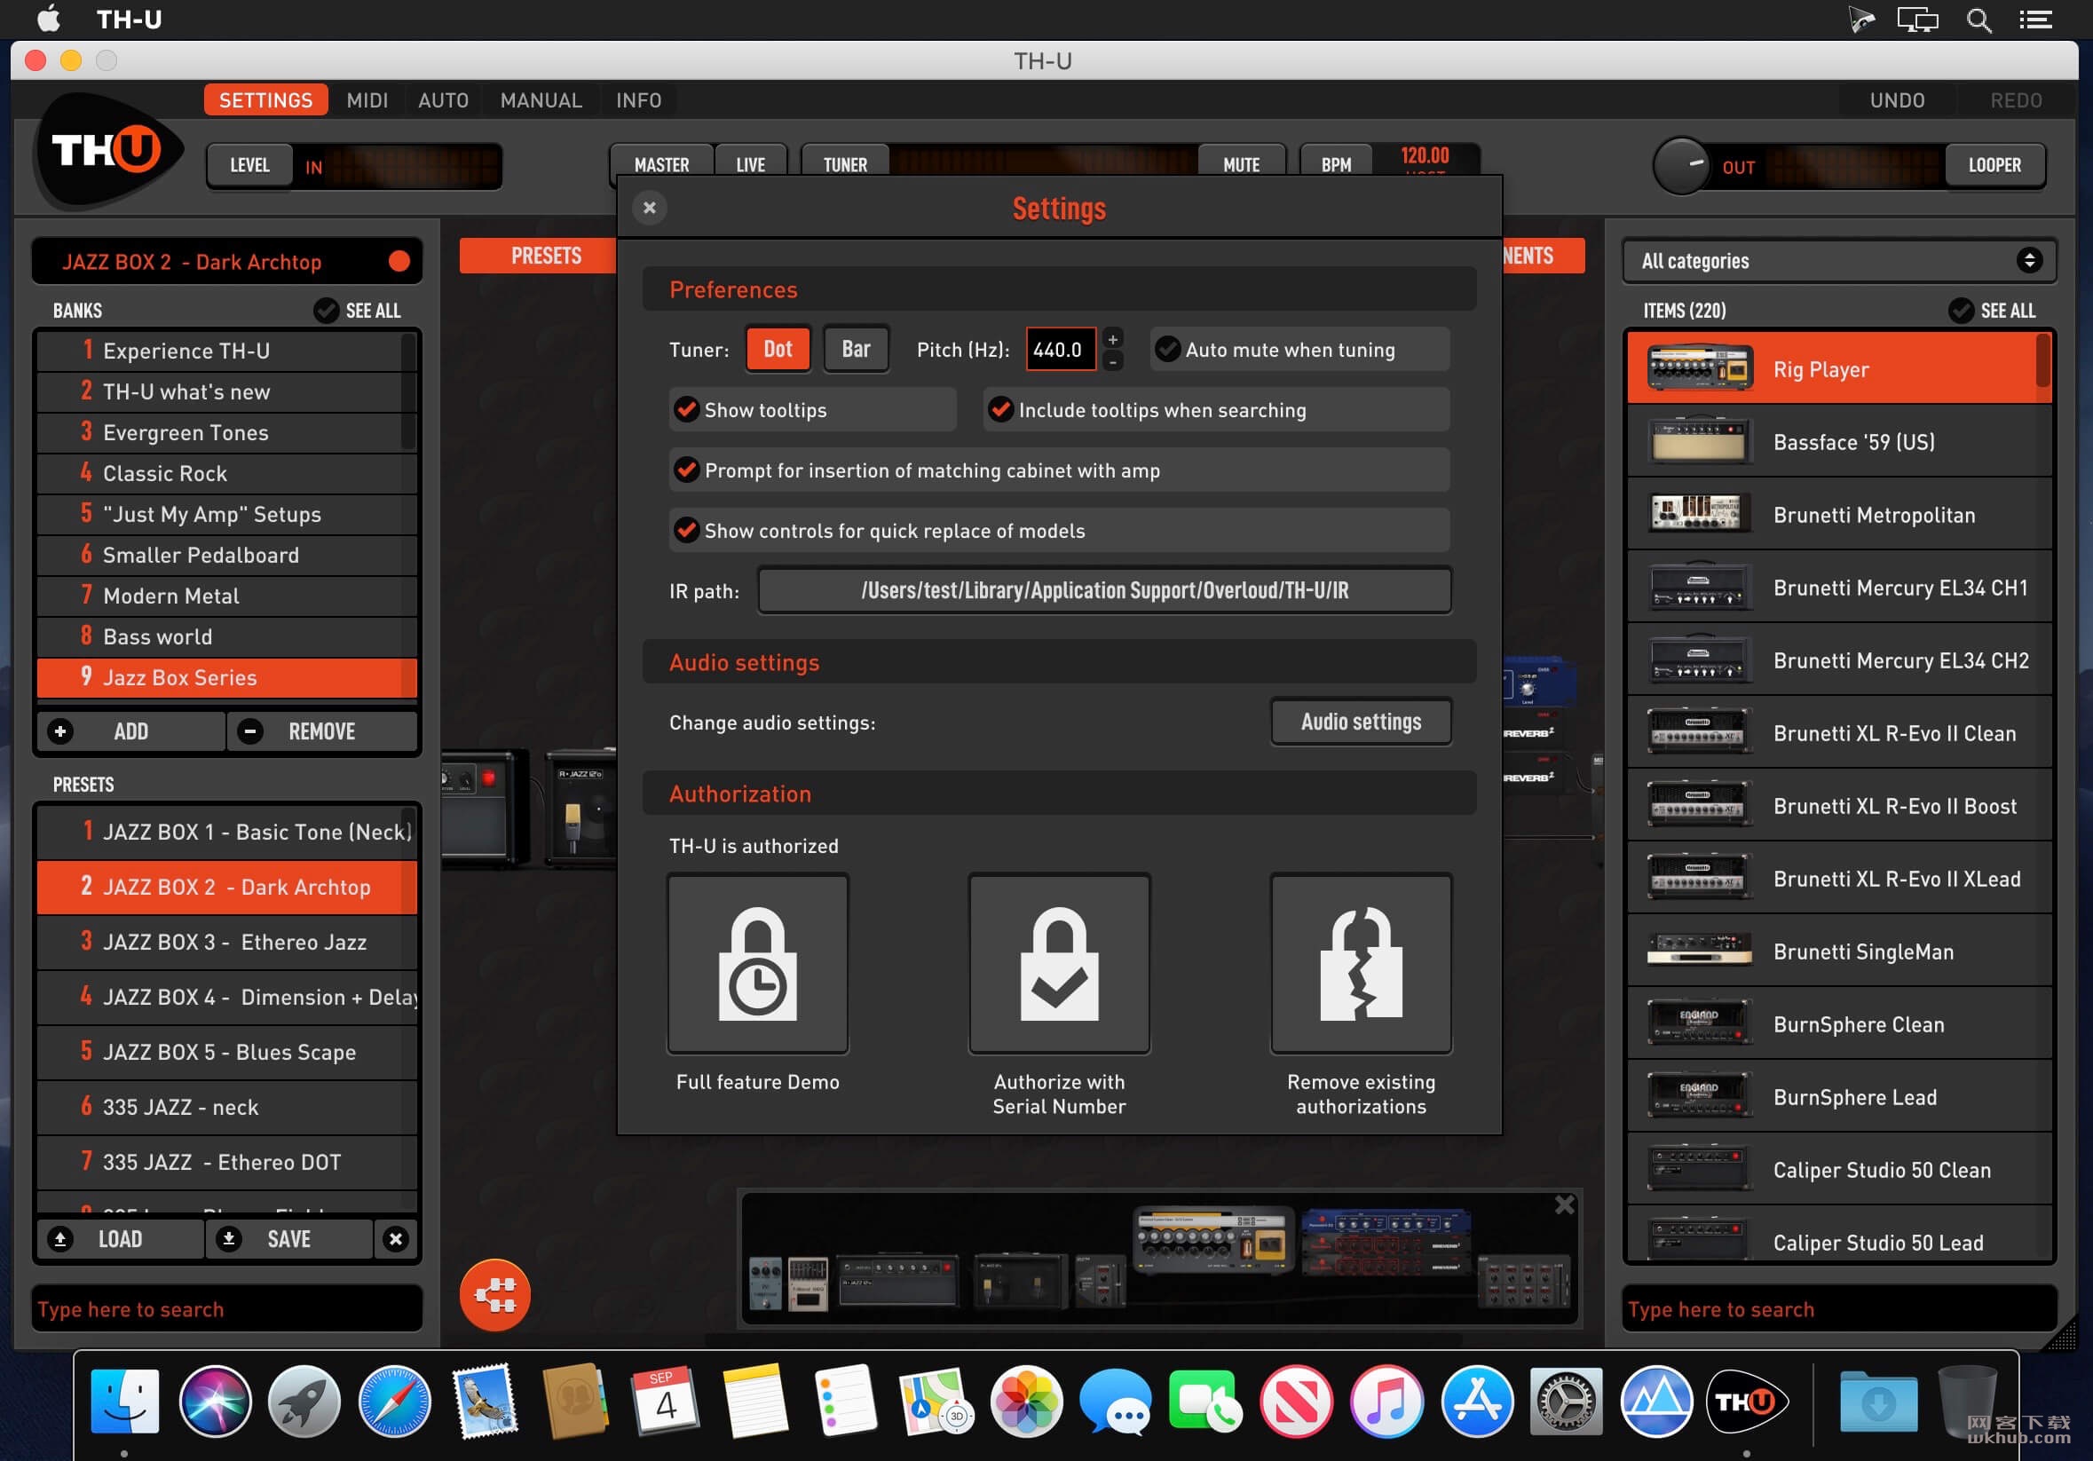Click the plus icon on the ADD bank button

(x=61, y=731)
